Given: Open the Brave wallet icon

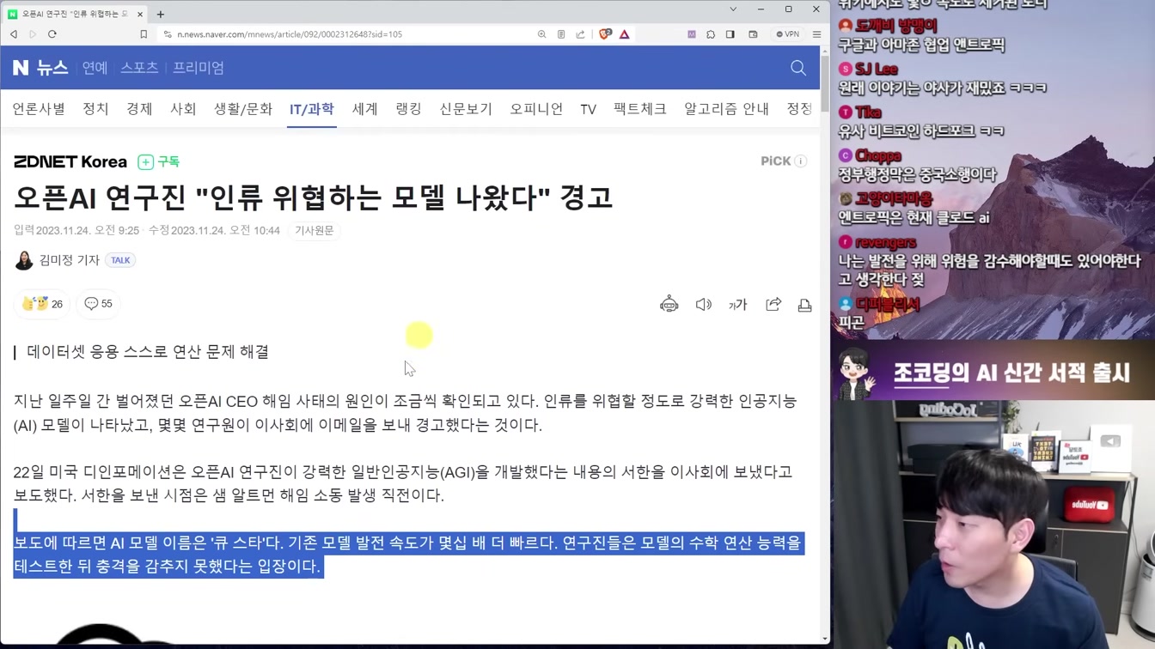Looking at the screenshot, I should [x=753, y=34].
